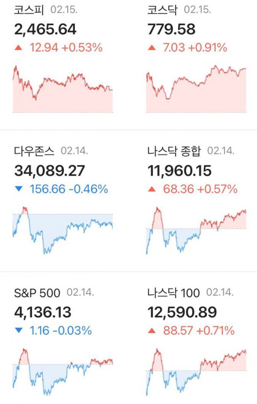This screenshot has width=257, height=404.
Task: Click the 2,465.64 코스피 value
Action: (x=45, y=29)
